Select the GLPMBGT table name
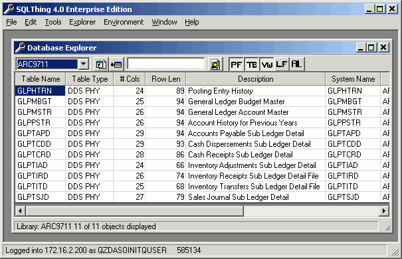Image resolution: width=402 pixels, height=259 pixels. pyautogui.click(x=35, y=102)
